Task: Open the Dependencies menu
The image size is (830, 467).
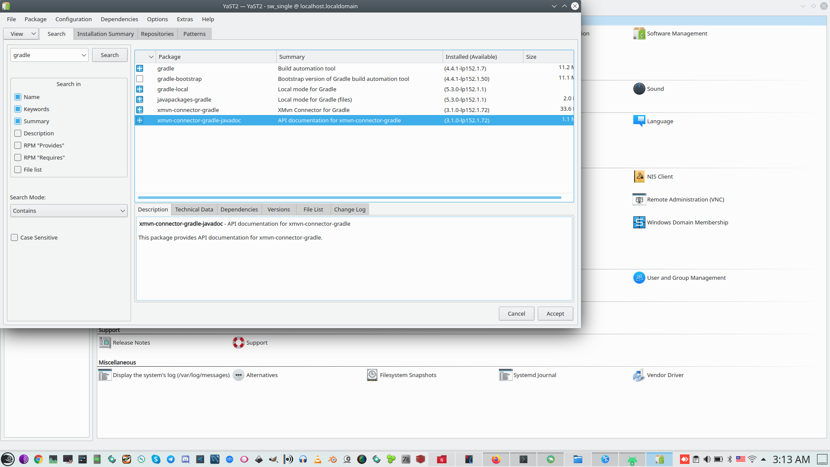Action: (119, 19)
